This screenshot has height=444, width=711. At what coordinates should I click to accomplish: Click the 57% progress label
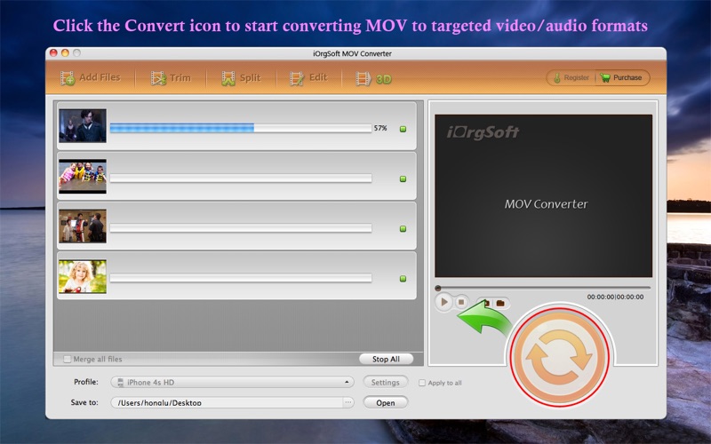point(380,128)
